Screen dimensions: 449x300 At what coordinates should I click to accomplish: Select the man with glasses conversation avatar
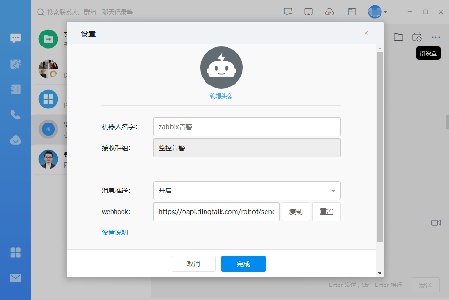[x=48, y=159]
